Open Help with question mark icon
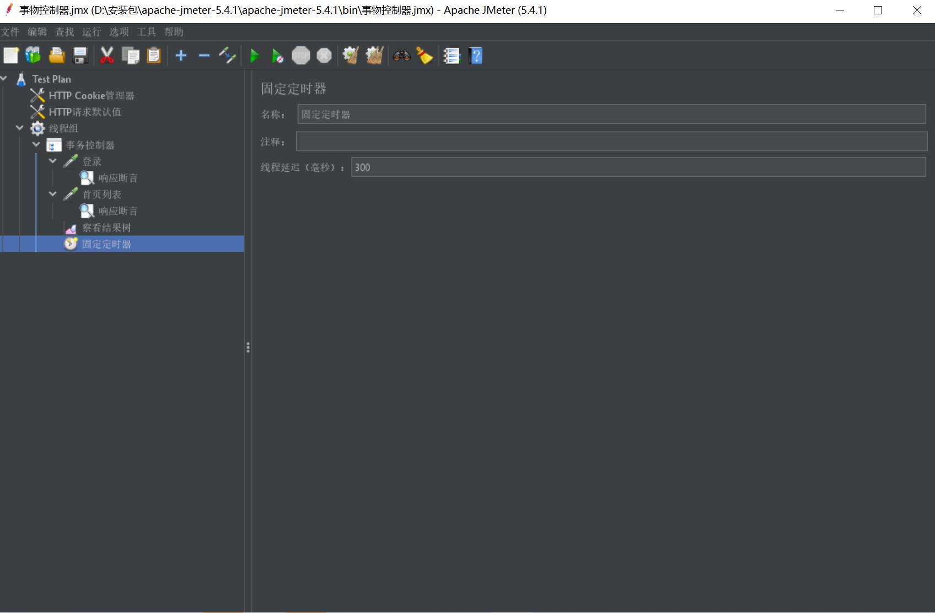Image resolution: width=935 pixels, height=613 pixels. [x=475, y=56]
